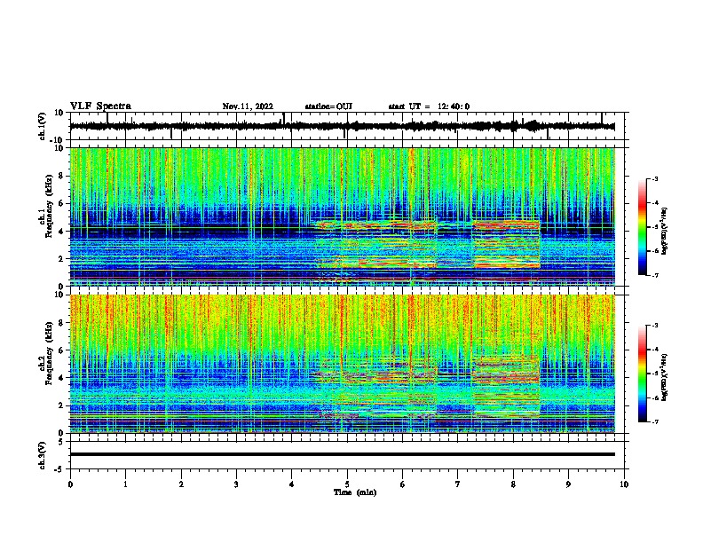Image resolution: width=703 pixels, height=543 pixels.
Task: Click the "-3" label on the ch.2 color bar
Action: (x=654, y=326)
